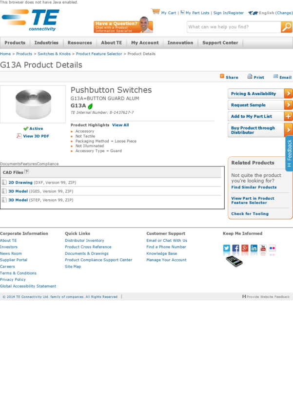This screenshot has height=415, width=293.
Task: Open the shopping cart icon
Action: coord(156,11)
